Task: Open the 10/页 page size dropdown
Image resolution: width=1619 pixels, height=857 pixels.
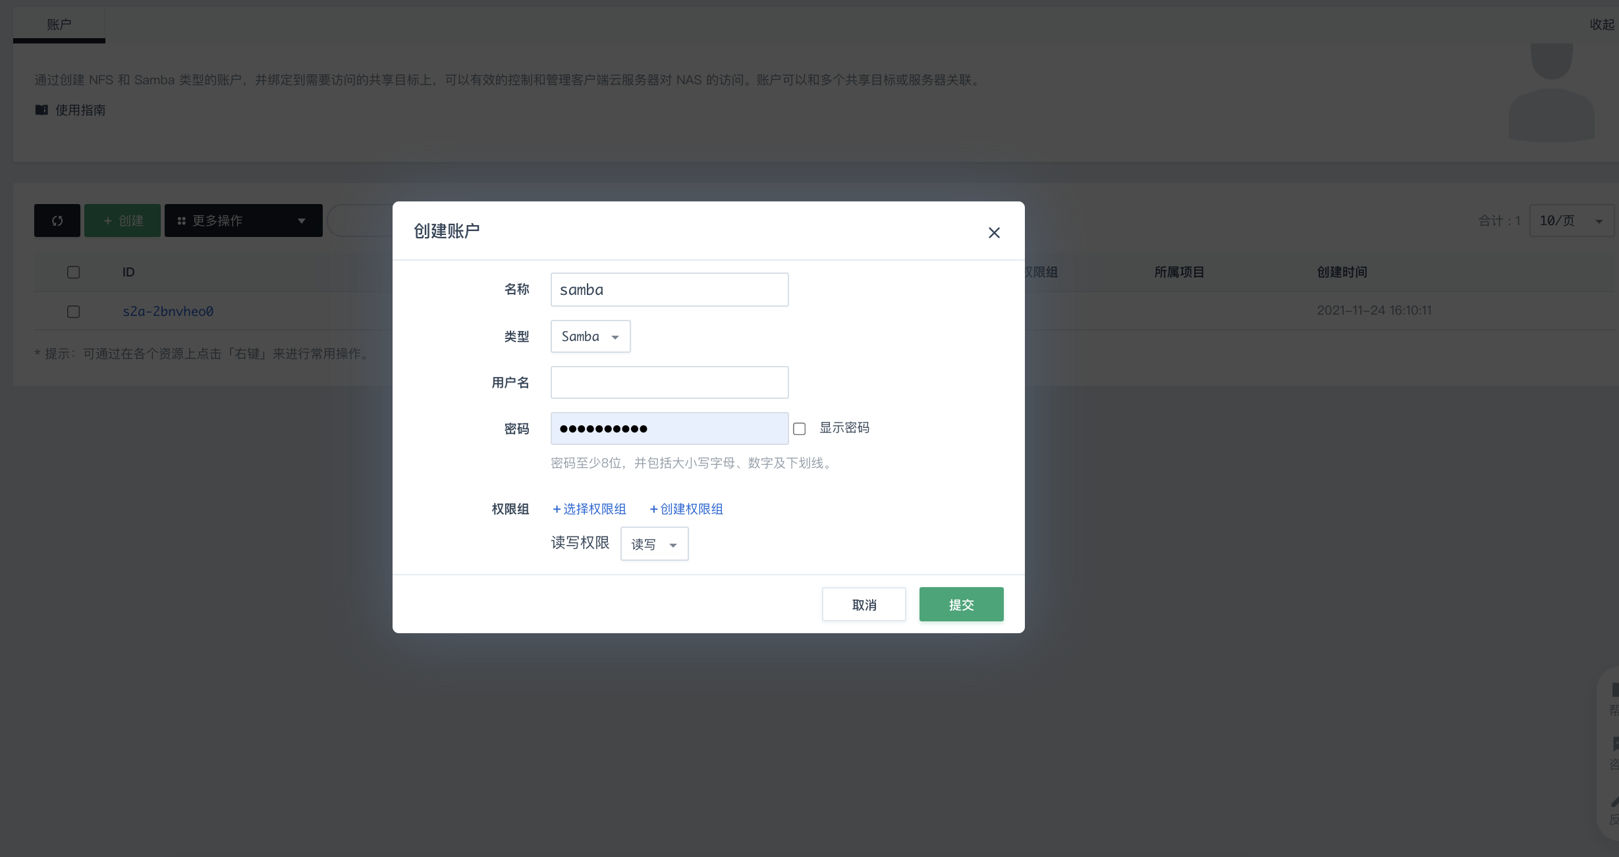Action: tap(1571, 221)
